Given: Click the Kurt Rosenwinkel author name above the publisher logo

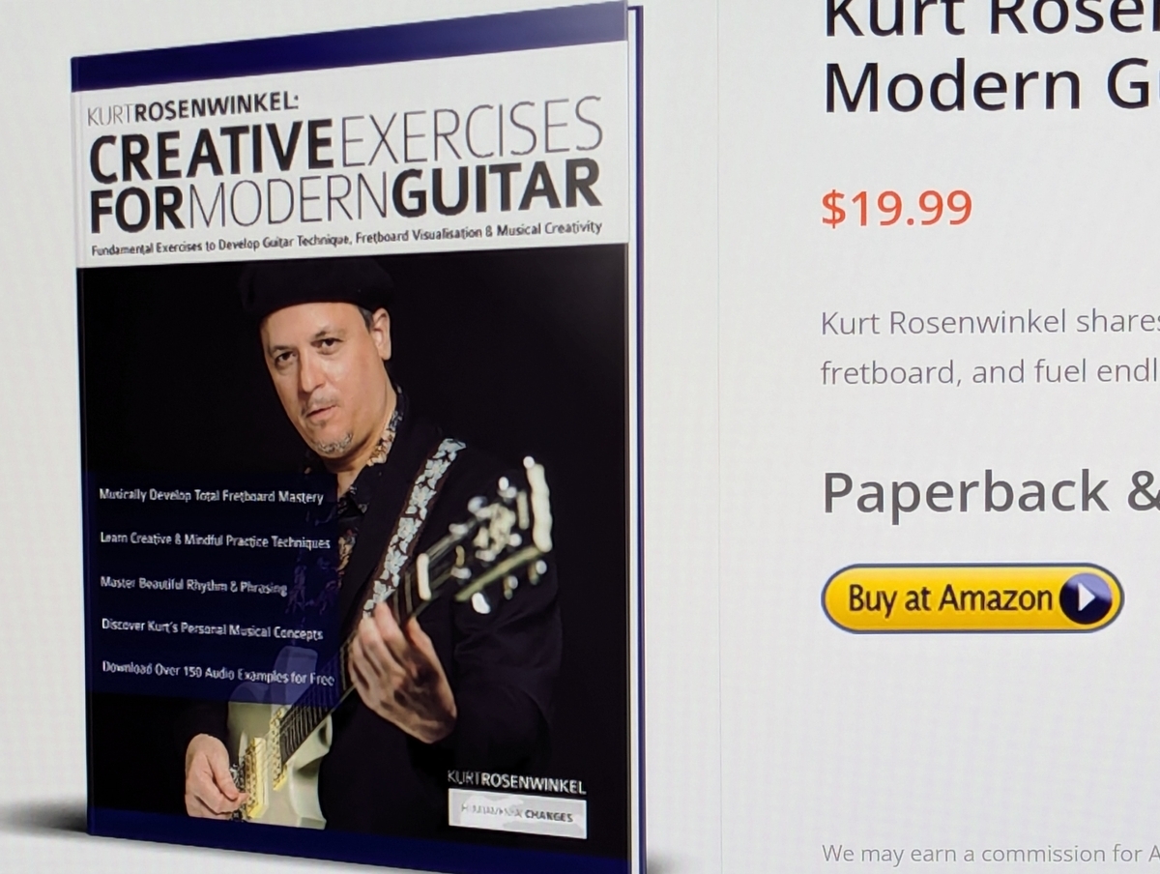Looking at the screenshot, I should click(516, 781).
